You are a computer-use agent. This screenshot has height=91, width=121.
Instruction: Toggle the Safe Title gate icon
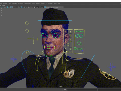pyautogui.click(x=3, y=7)
